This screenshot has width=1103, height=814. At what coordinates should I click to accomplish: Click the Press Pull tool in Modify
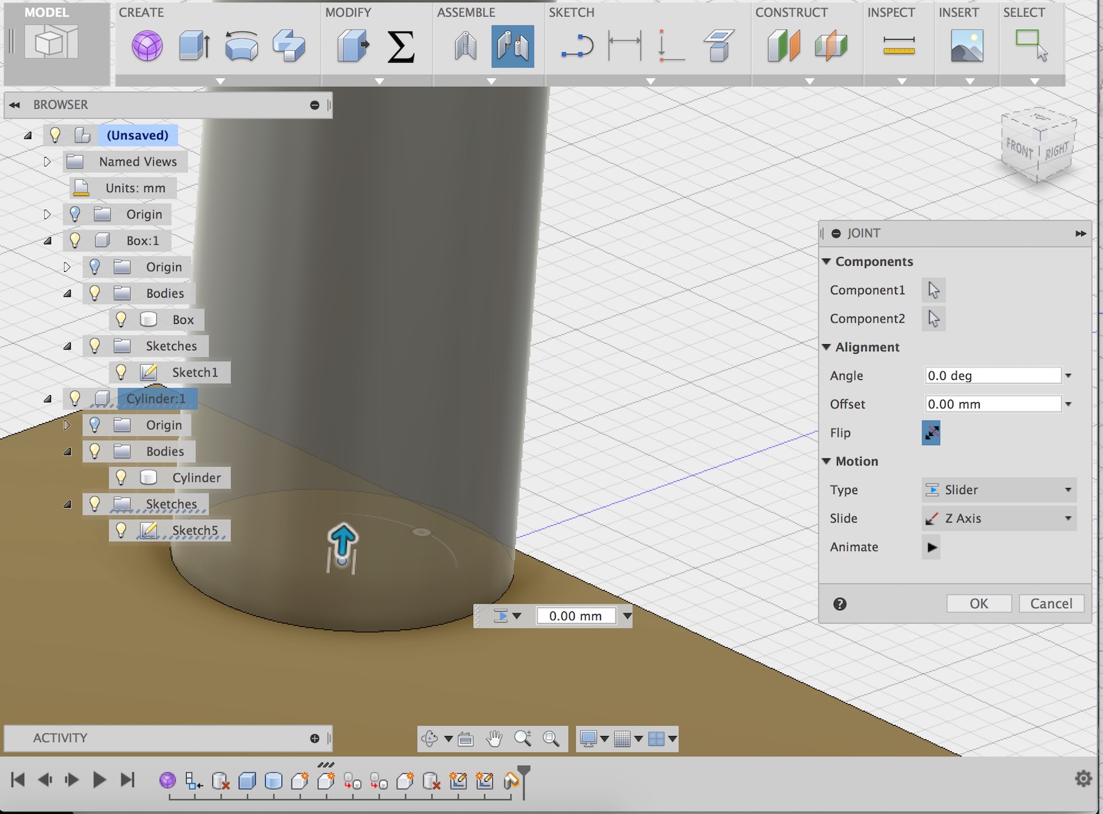(353, 46)
